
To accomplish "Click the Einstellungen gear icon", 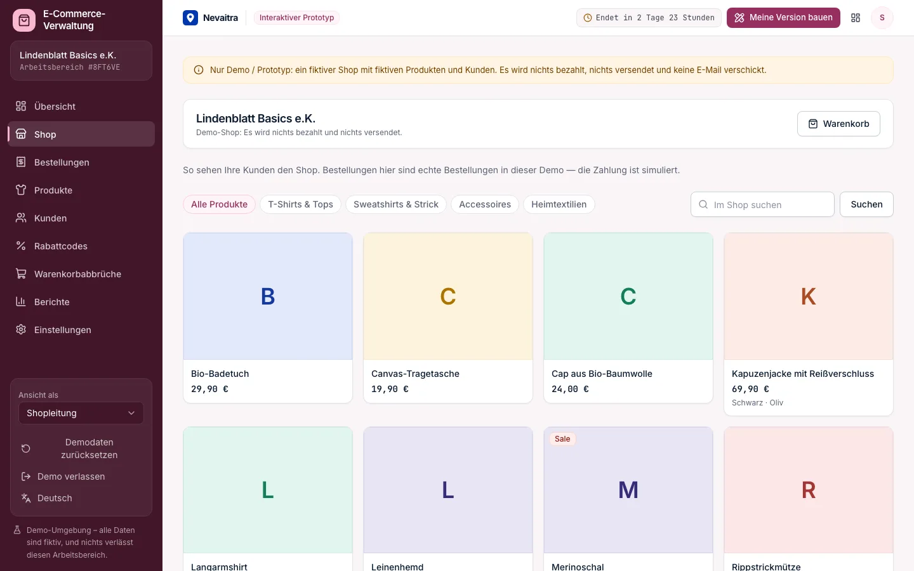I will pyautogui.click(x=21, y=329).
